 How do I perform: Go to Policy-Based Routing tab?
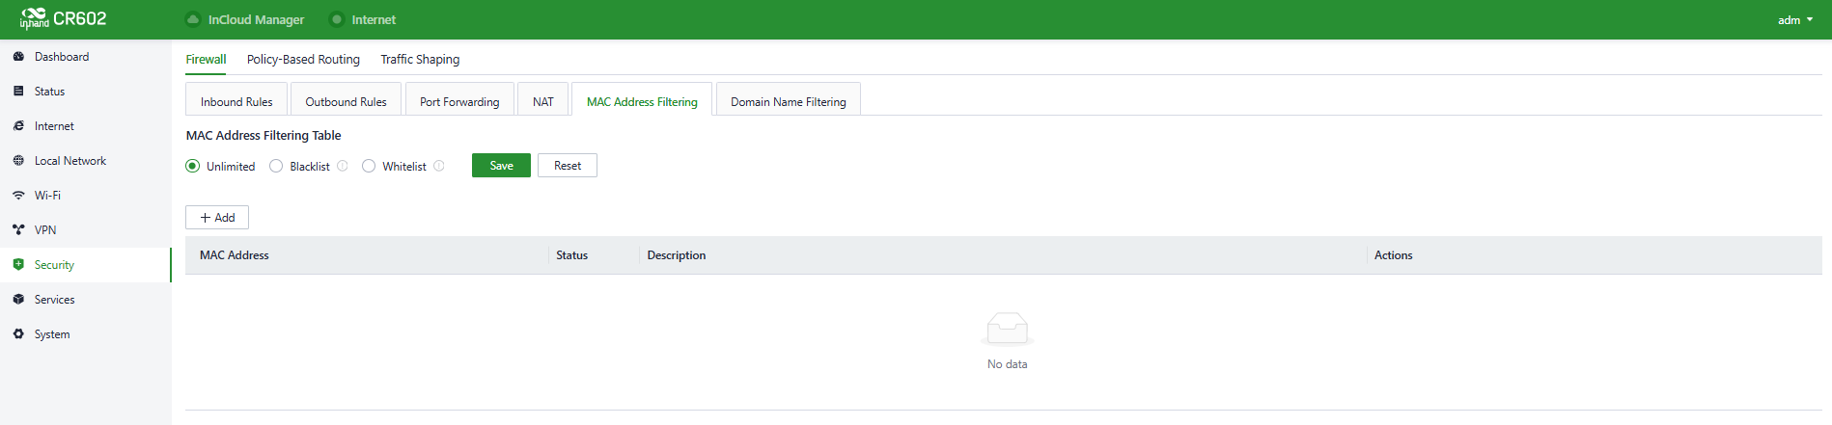coord(303,59)
